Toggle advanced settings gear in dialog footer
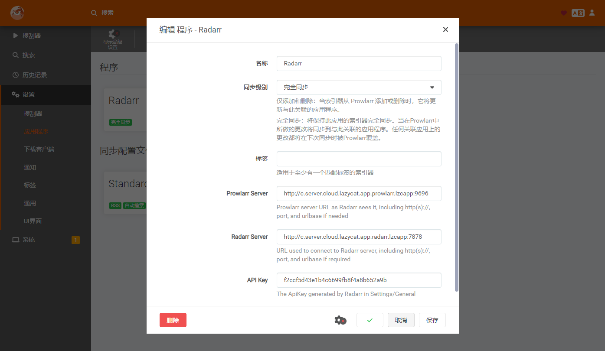605x351 pixels. pos(340,320)
